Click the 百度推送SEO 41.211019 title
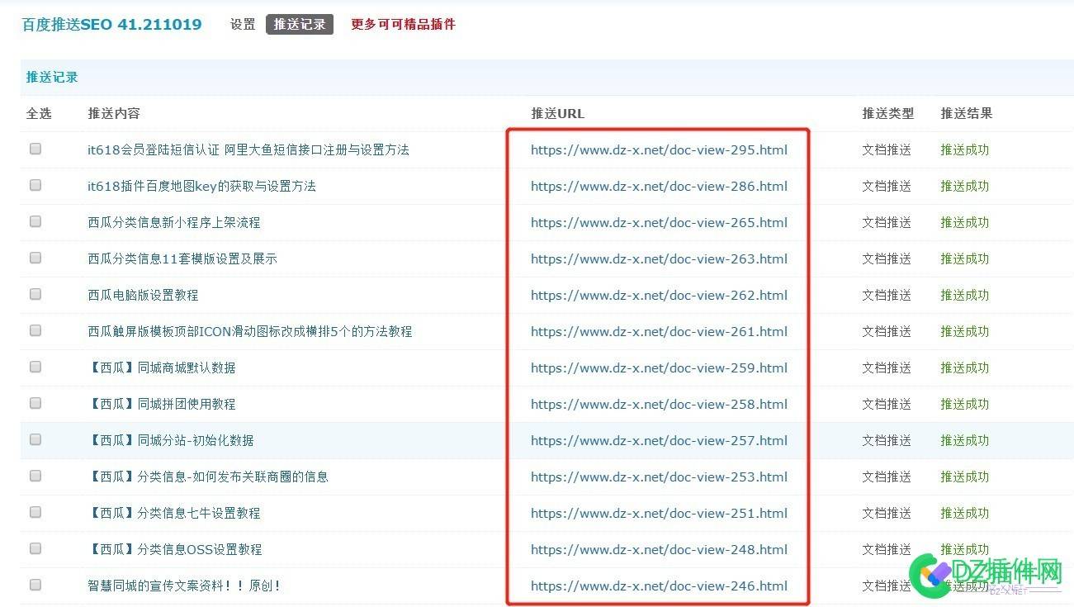The width and height of the screenshot is (1074, 607). click(x=111, y=25)
